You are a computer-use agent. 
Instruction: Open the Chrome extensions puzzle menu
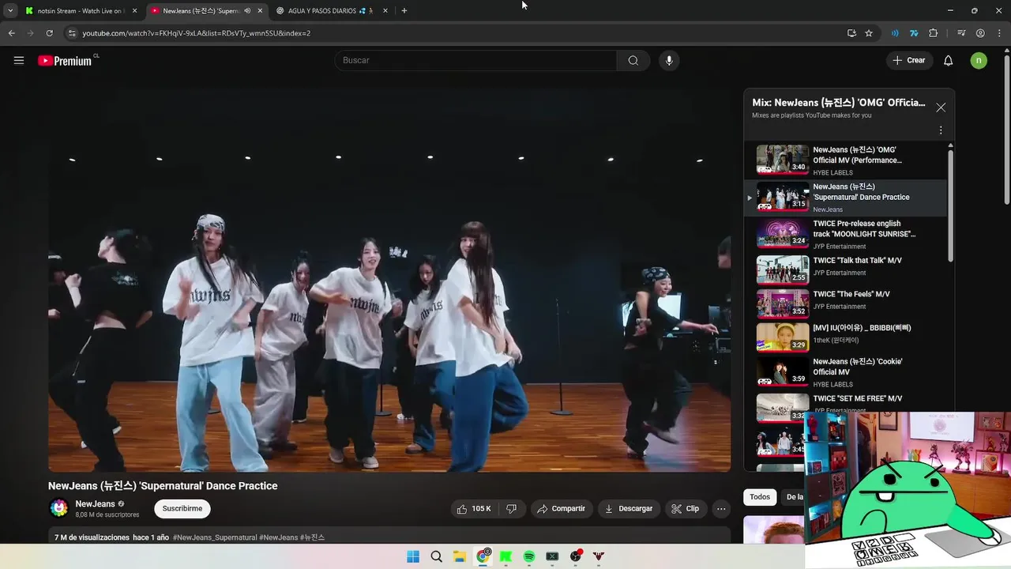click(x=934, y=33)
